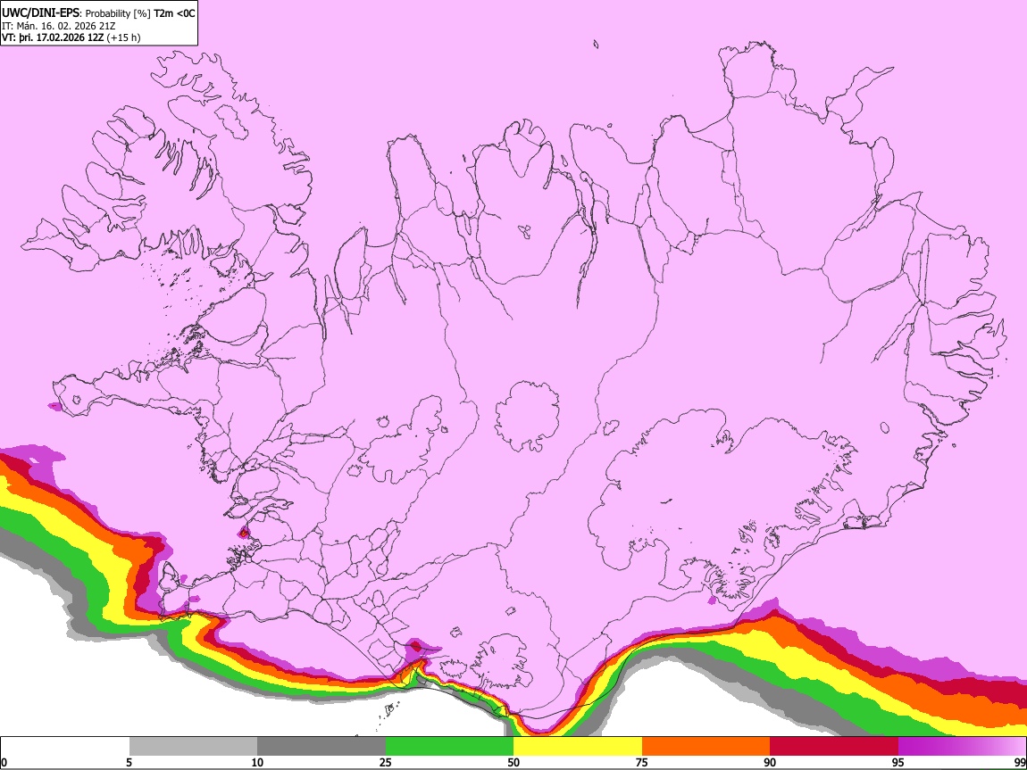1027x770 pixels.
Task: Click the legend value '50'
Action: (513, 763)
